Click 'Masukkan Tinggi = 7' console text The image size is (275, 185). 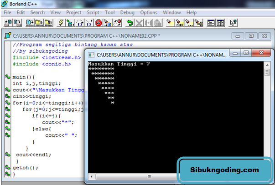coord(119,64)
